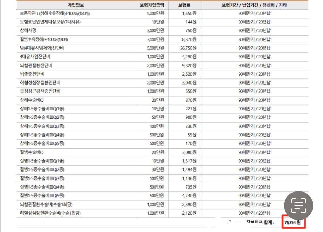Select the 상해수술비Q row label
Image resolution: width=323 pixels, height=232 pixels.
[32, 100]
